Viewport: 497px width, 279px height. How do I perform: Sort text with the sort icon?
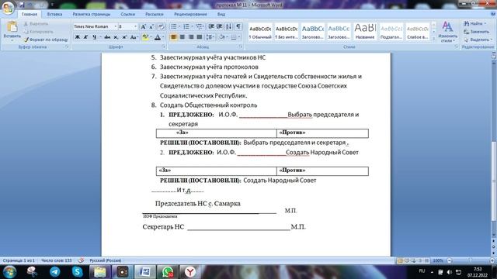228,26
